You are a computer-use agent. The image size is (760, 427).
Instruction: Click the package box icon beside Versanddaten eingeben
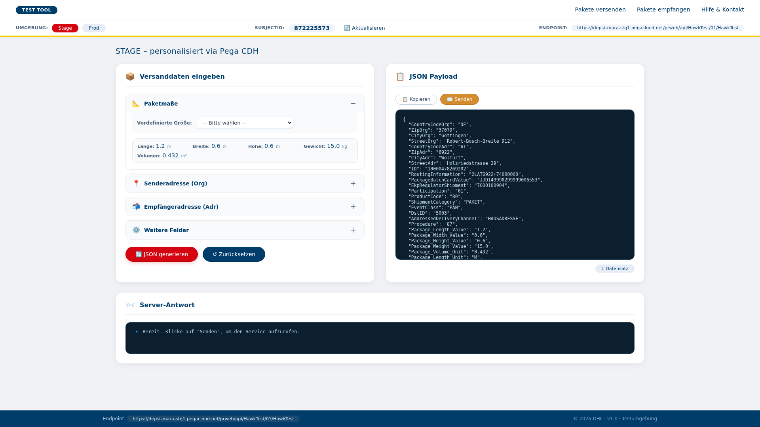pos(130,77)
